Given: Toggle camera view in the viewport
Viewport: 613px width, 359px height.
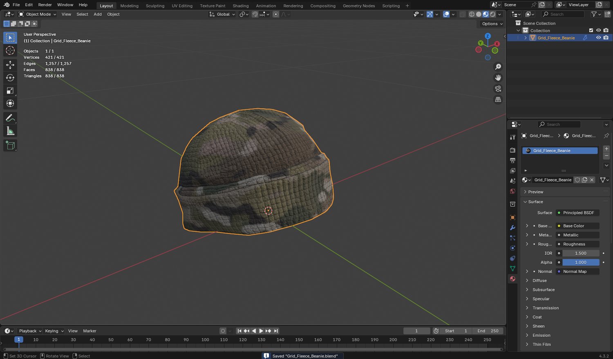Looking at the screenshot, I should tap(498, 89).
